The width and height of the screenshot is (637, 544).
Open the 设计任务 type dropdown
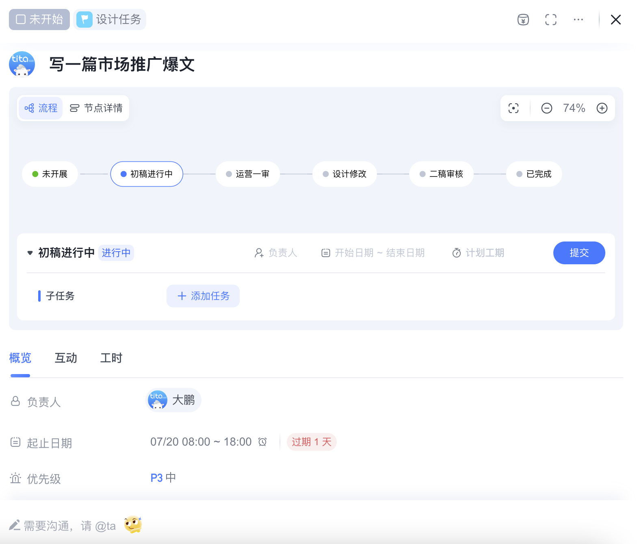[110, 20]
